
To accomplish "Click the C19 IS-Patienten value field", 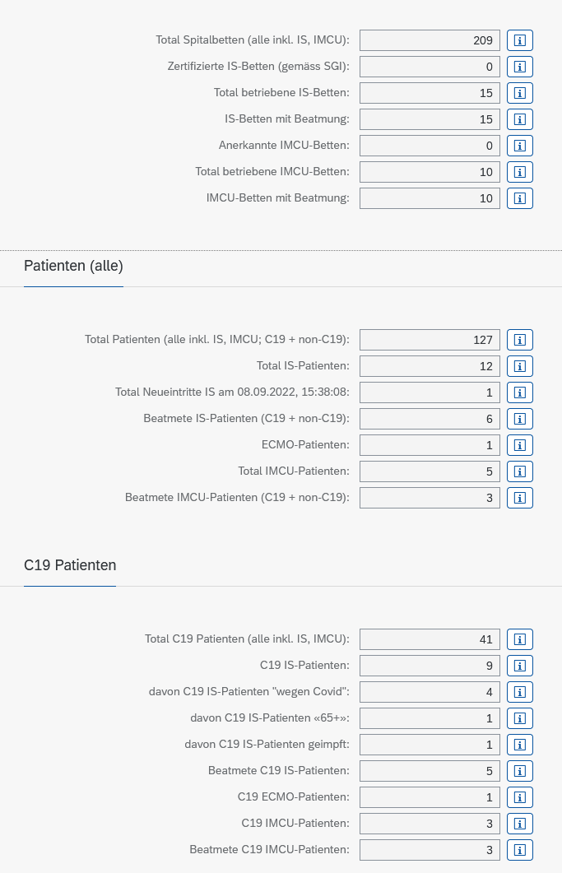I will coord(430,666).
